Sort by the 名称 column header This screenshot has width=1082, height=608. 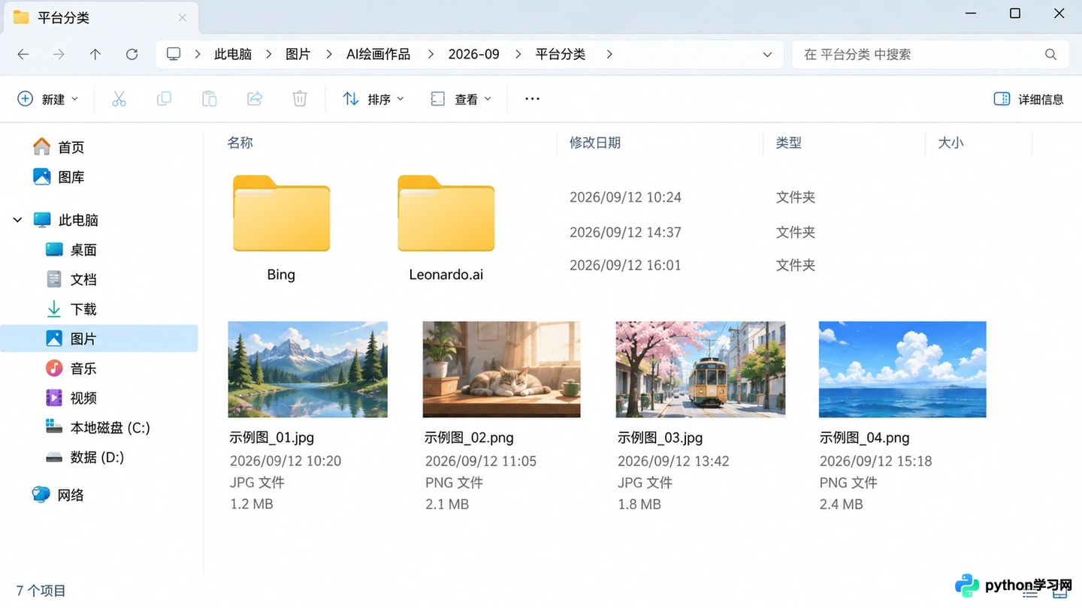point(240,143)
